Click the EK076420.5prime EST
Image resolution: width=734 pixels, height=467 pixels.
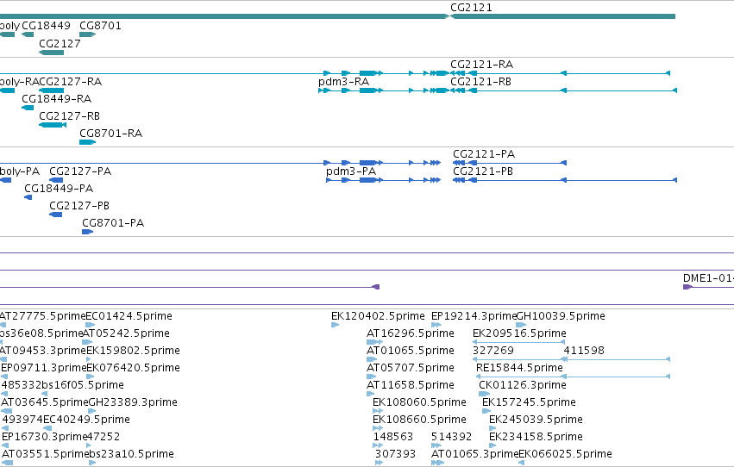(91, 377)
